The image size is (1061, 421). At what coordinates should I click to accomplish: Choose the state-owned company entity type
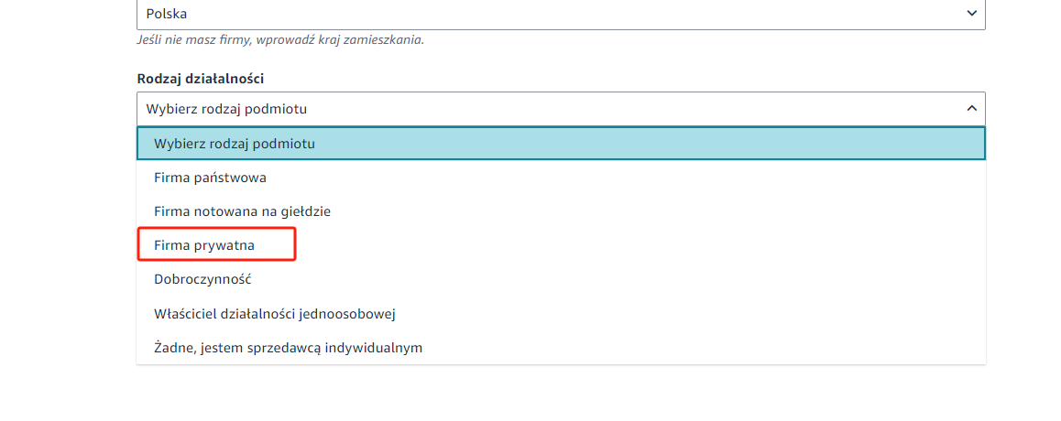click(211, 178)
